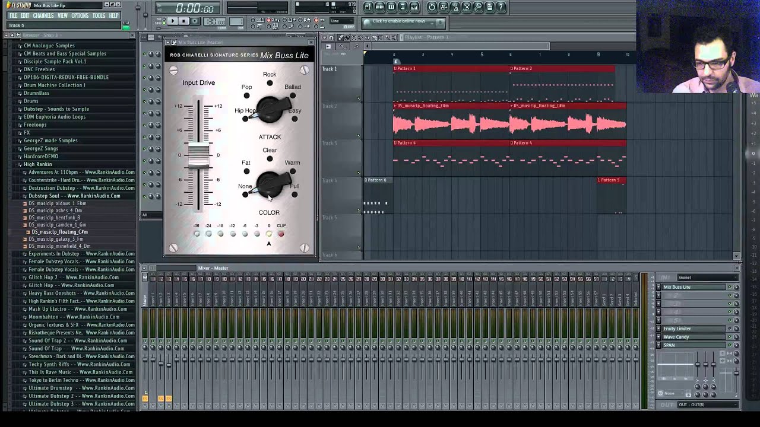Viewport: 760px width, 427px height.
Task: Mute Track 4 in the Playlist
Action: point(359,210)
